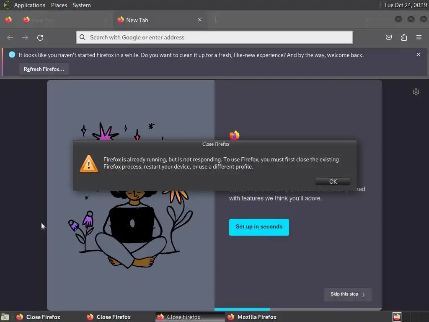Image resolution: width=429 pixels, height=322 pixels.
Task: Click the info icon in notification bar
Action: click(x=12, y=55)
